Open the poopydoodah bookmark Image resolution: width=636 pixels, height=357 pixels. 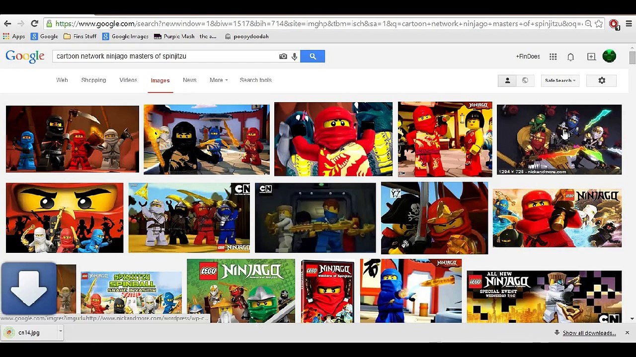coord(246,36)
